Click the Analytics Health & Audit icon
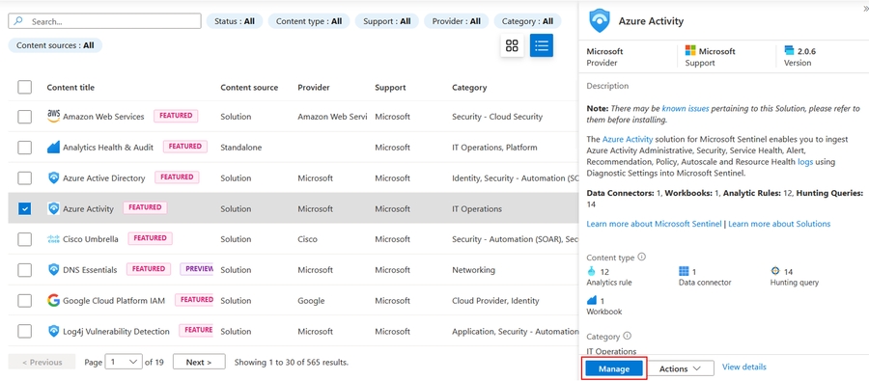The image size is (869, 381). (x=53, y=148)
